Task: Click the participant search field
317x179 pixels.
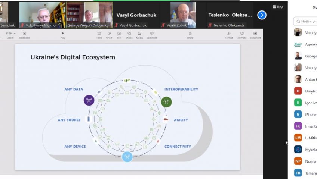Action: (x=305, y=21)
